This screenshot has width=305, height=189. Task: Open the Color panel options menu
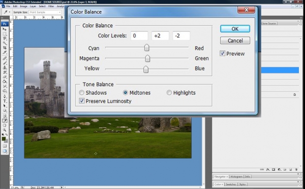[300, 184]
